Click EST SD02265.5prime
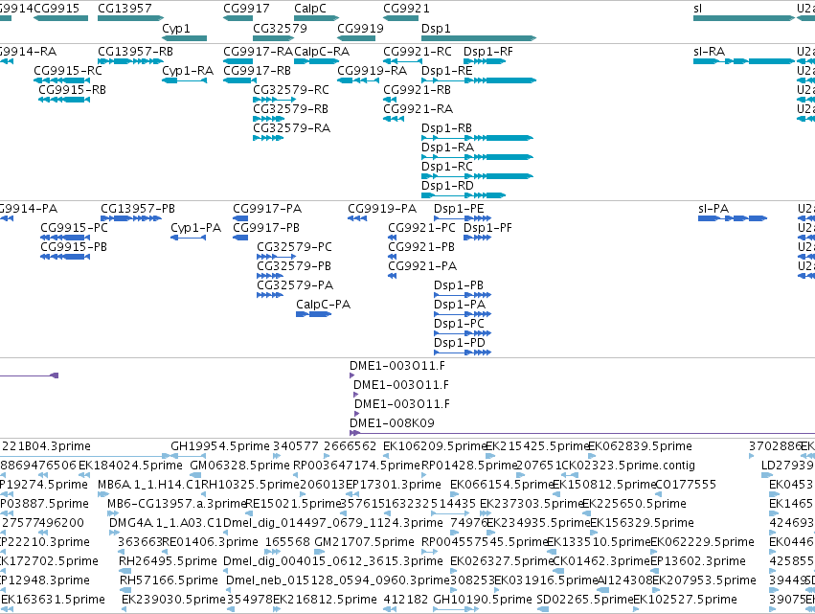Image resolution: width=815 pixels, height=614 pixels. click(x=543, y=609)
